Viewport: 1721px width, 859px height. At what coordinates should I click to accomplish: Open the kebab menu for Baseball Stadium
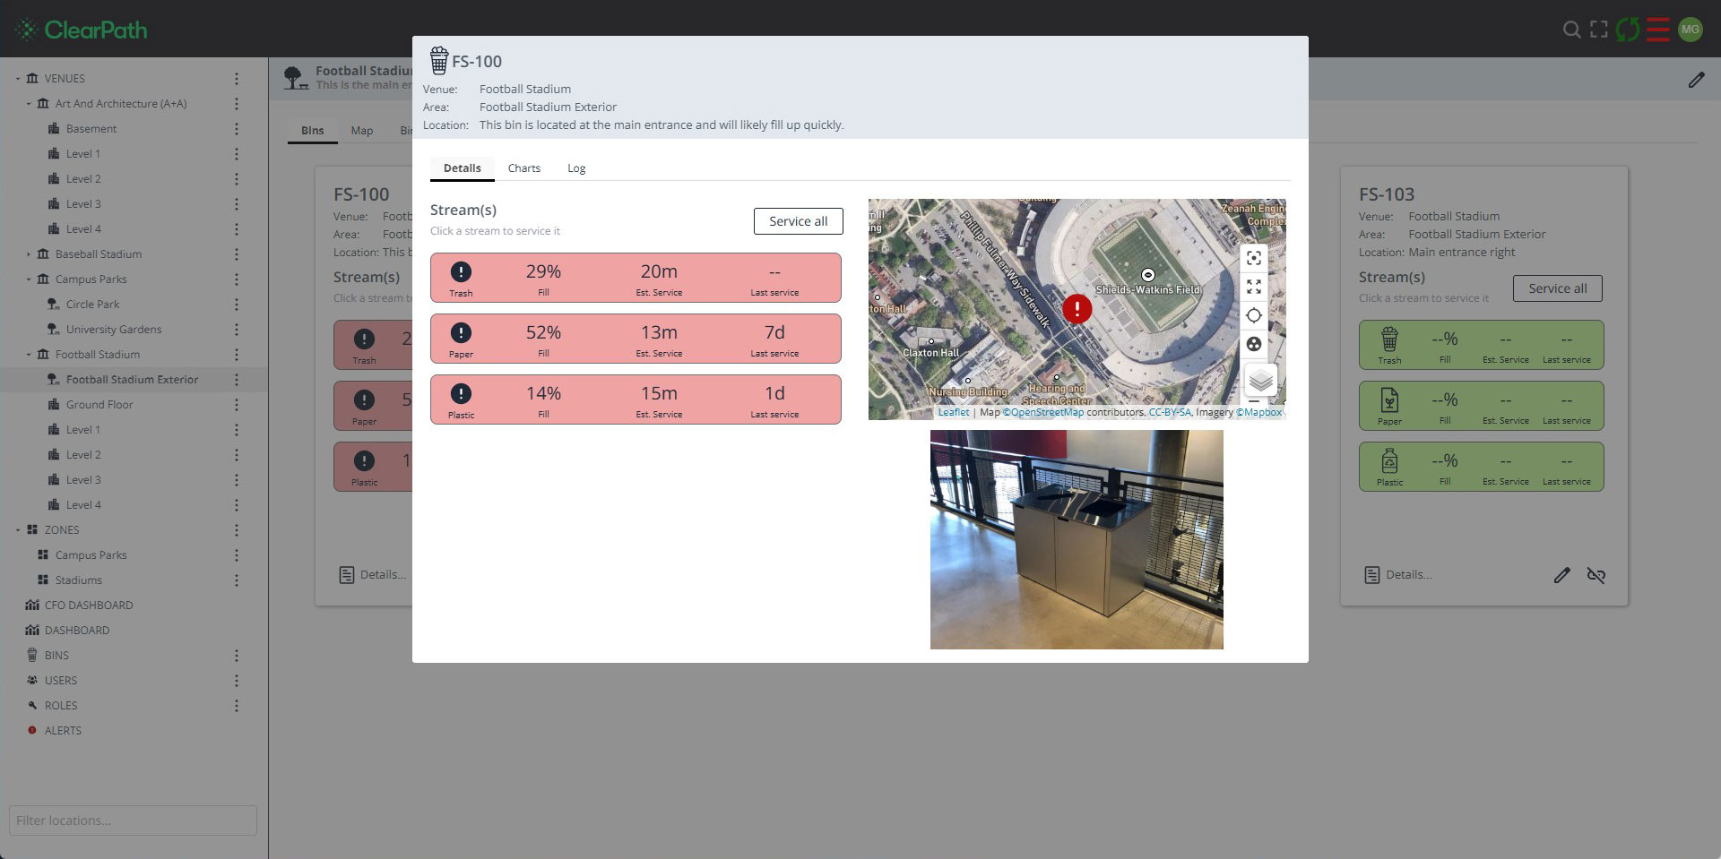pyautogui.click(x=237, y=254)
